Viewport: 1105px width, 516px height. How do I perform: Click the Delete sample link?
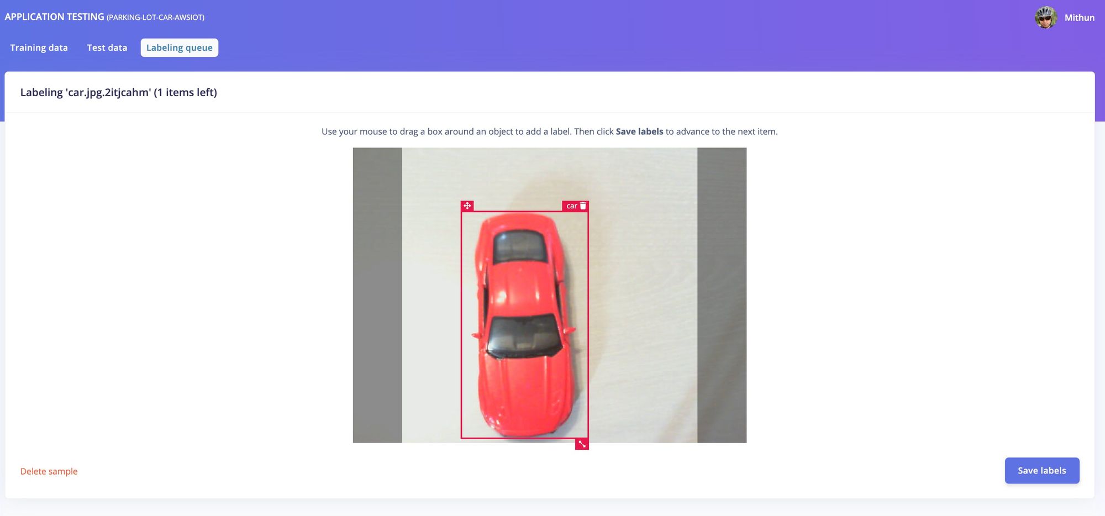coord(49,471)
